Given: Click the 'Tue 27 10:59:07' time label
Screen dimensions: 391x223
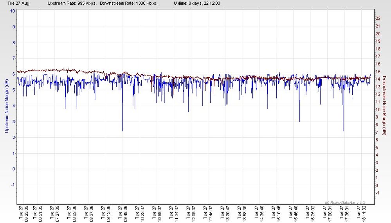Looking at the screenshot, I should [157, 214].
